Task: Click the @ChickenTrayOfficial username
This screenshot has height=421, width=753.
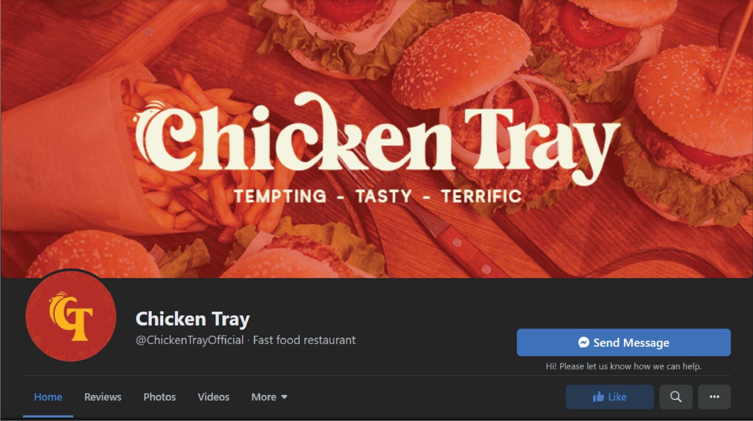Action: click(x=190, y=340)
